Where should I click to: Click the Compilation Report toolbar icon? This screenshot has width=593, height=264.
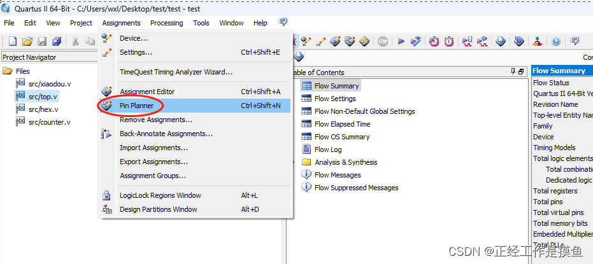coord(501,41)
